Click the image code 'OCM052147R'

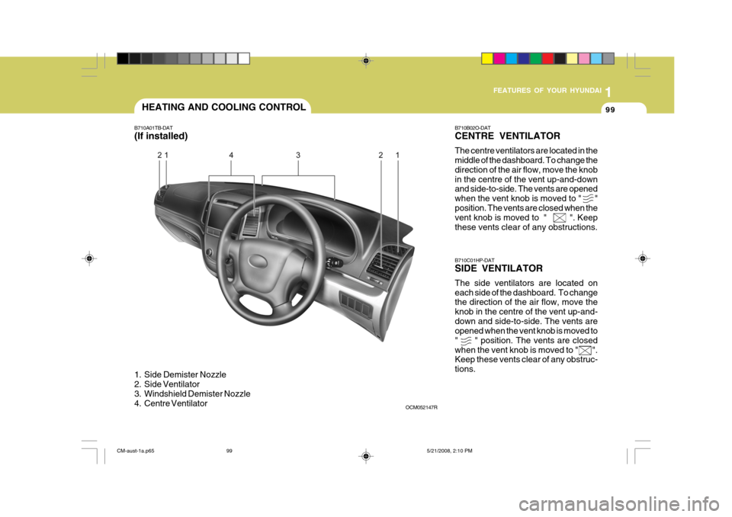click(421, 408)
